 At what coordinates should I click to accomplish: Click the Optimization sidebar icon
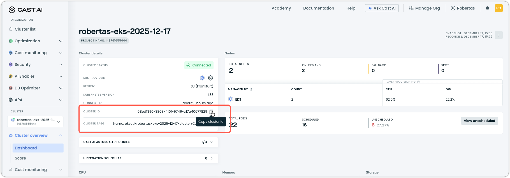pyautogui.click(x=11, y=41)
